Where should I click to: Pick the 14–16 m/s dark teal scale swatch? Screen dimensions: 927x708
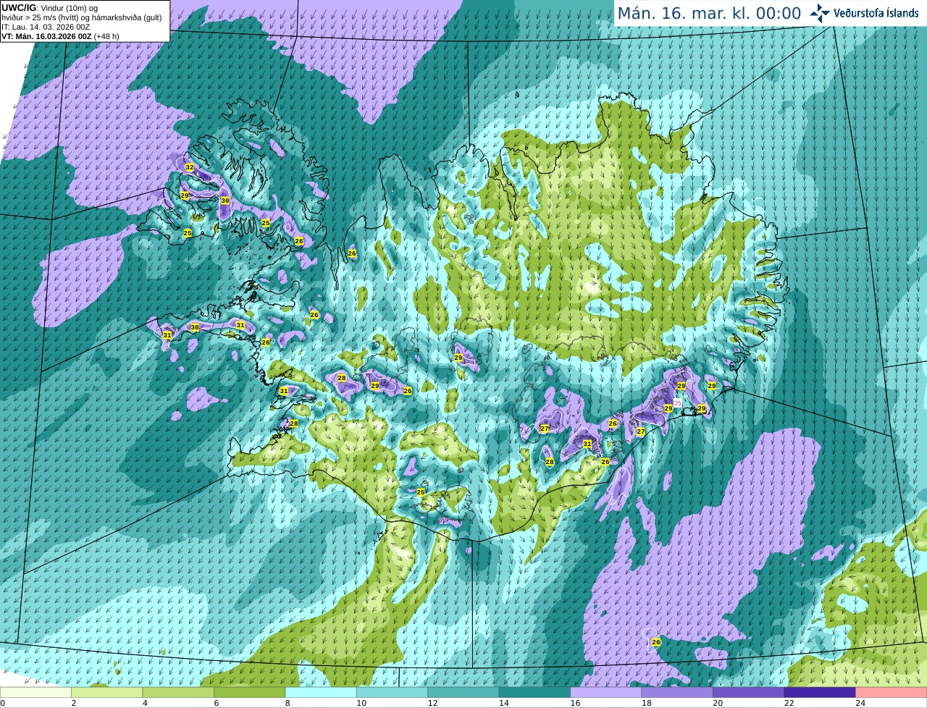coord(535,692)
